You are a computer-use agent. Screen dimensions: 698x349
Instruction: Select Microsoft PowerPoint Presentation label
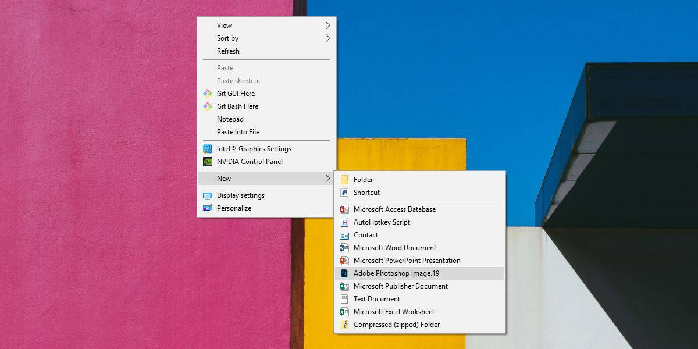407,261
